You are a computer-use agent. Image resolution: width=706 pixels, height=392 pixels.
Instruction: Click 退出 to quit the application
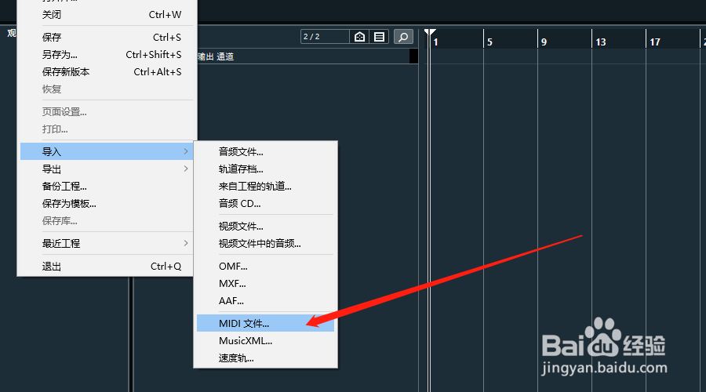pos(107,267)
